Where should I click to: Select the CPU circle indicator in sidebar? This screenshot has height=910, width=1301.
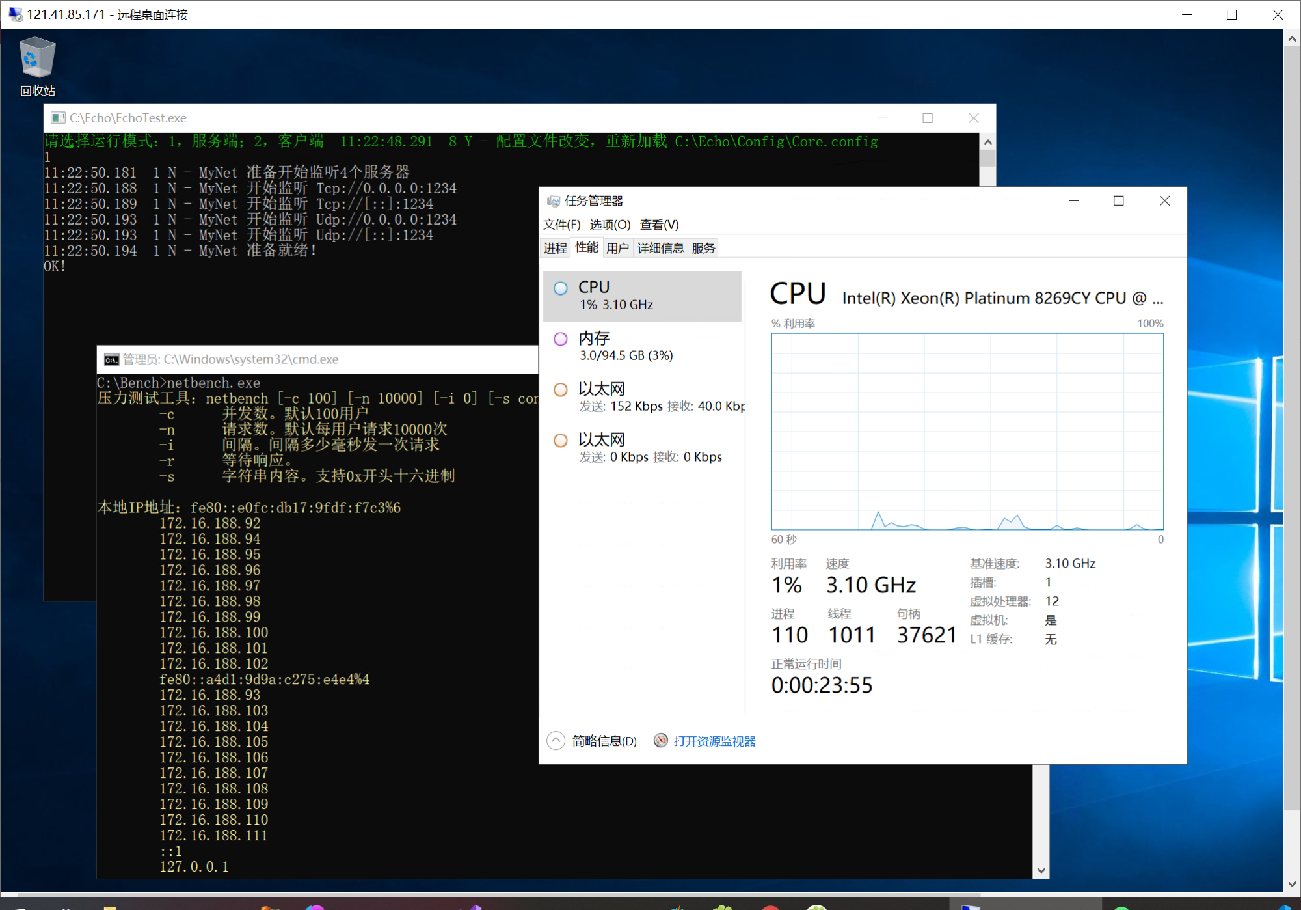pyautogui.click(x=560, y=288)
